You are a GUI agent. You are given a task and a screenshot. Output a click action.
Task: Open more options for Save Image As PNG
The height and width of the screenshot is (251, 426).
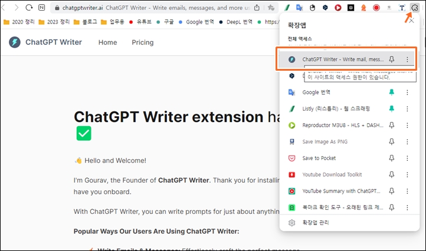[x=407, y=141]
